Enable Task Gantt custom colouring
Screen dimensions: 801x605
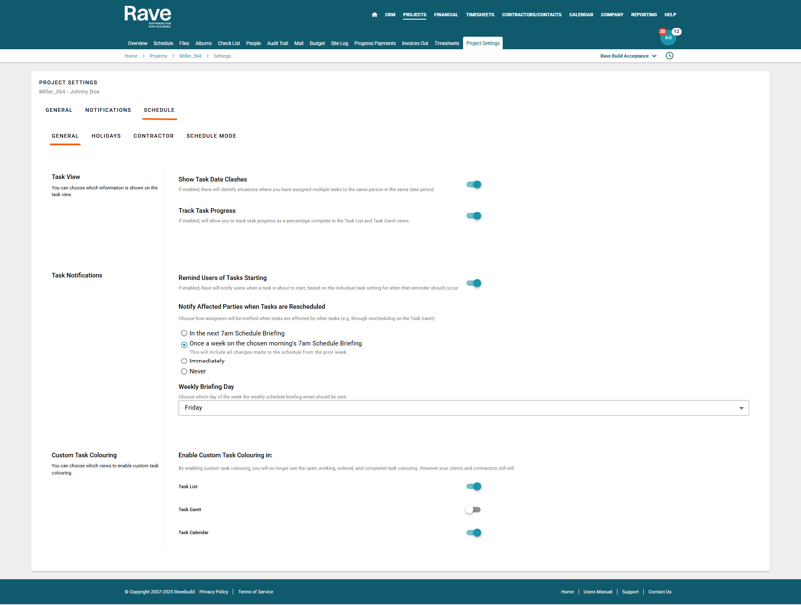tap(474, 509)
